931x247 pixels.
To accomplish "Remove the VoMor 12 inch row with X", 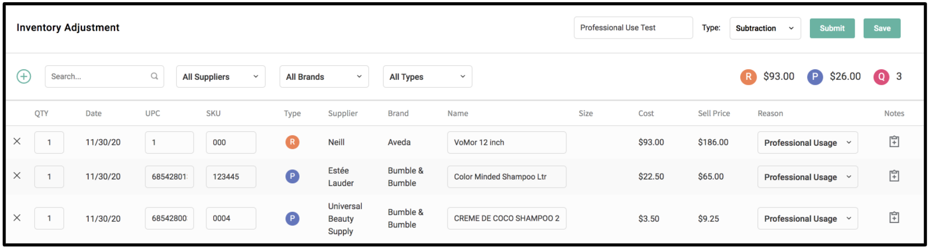I will (17, 141).
